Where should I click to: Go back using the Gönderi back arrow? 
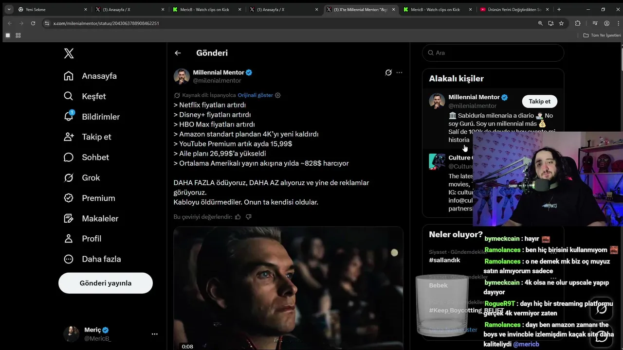click(178, 53)
